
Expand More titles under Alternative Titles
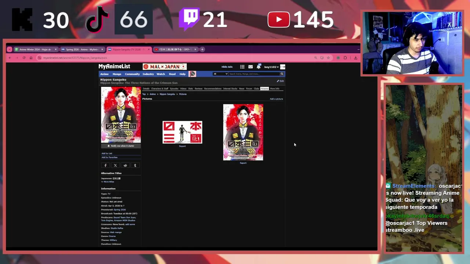108,182
